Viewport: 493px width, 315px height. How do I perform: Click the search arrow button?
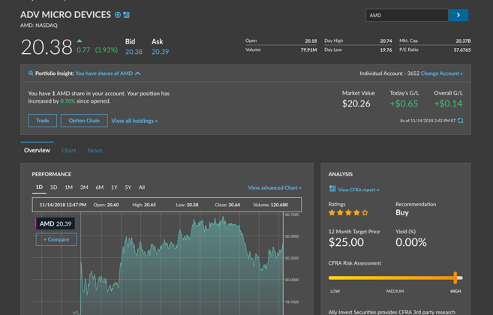click(x=458, y=15)
